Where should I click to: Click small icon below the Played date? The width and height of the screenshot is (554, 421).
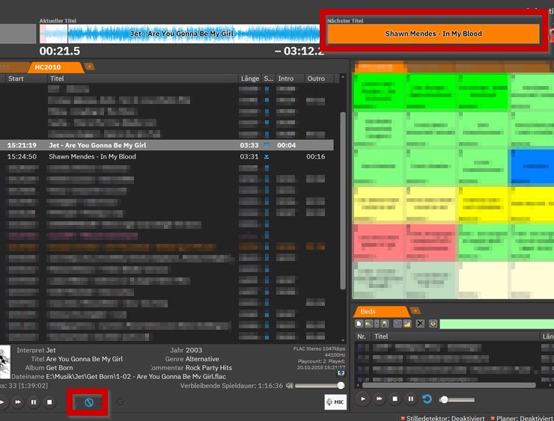341,373
